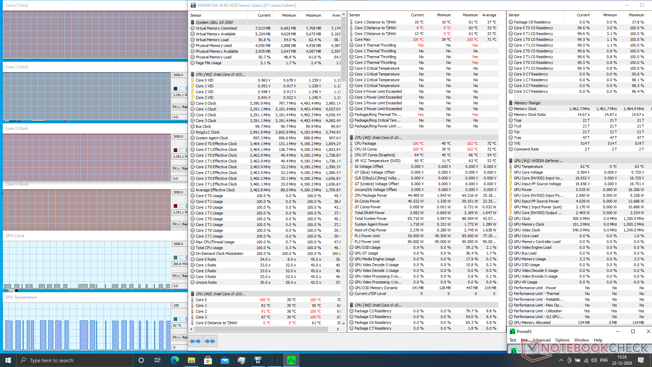Launch Microsoft Edge from taskbar

click(x=175, y=360)
